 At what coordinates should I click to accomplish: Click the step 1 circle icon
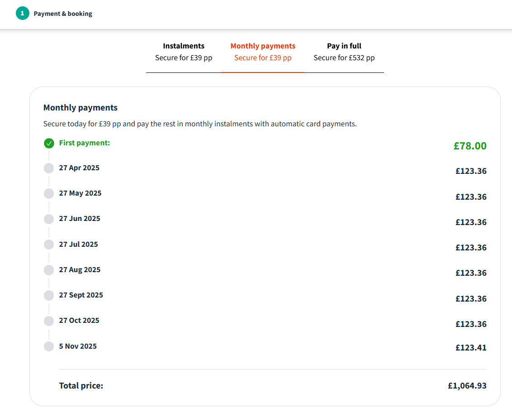23,14
